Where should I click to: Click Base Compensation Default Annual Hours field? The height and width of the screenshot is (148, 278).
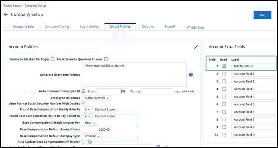point(97,129)
